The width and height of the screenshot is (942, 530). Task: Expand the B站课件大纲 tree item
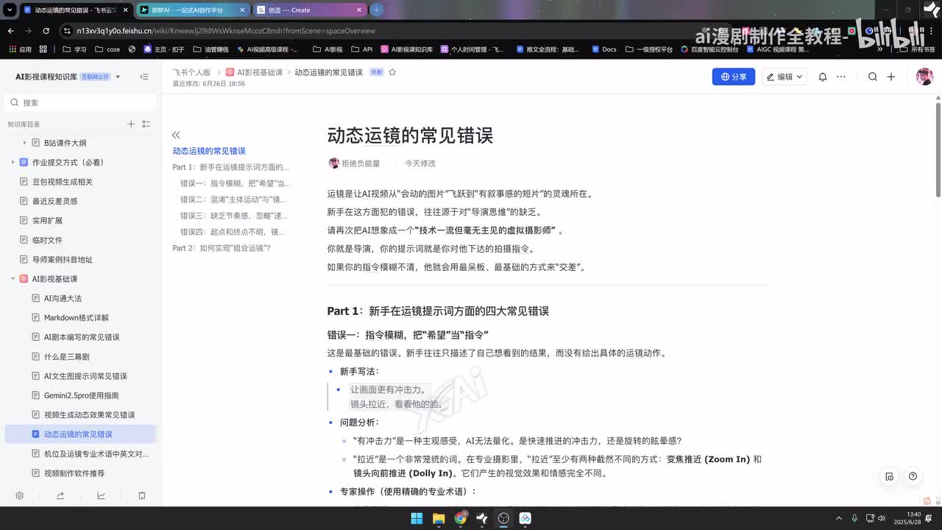tap(24, 143)
